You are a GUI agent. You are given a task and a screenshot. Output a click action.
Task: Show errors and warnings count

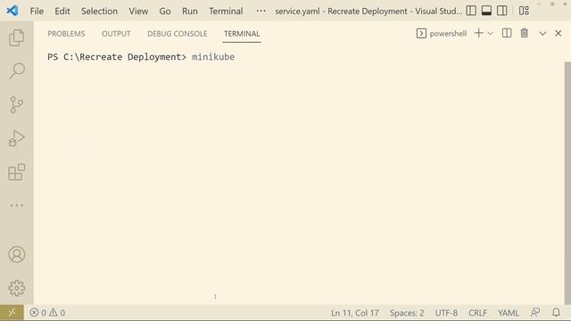tap(47, 313)
